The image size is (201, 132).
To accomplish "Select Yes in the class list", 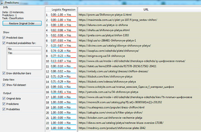I will coord(24,53).
